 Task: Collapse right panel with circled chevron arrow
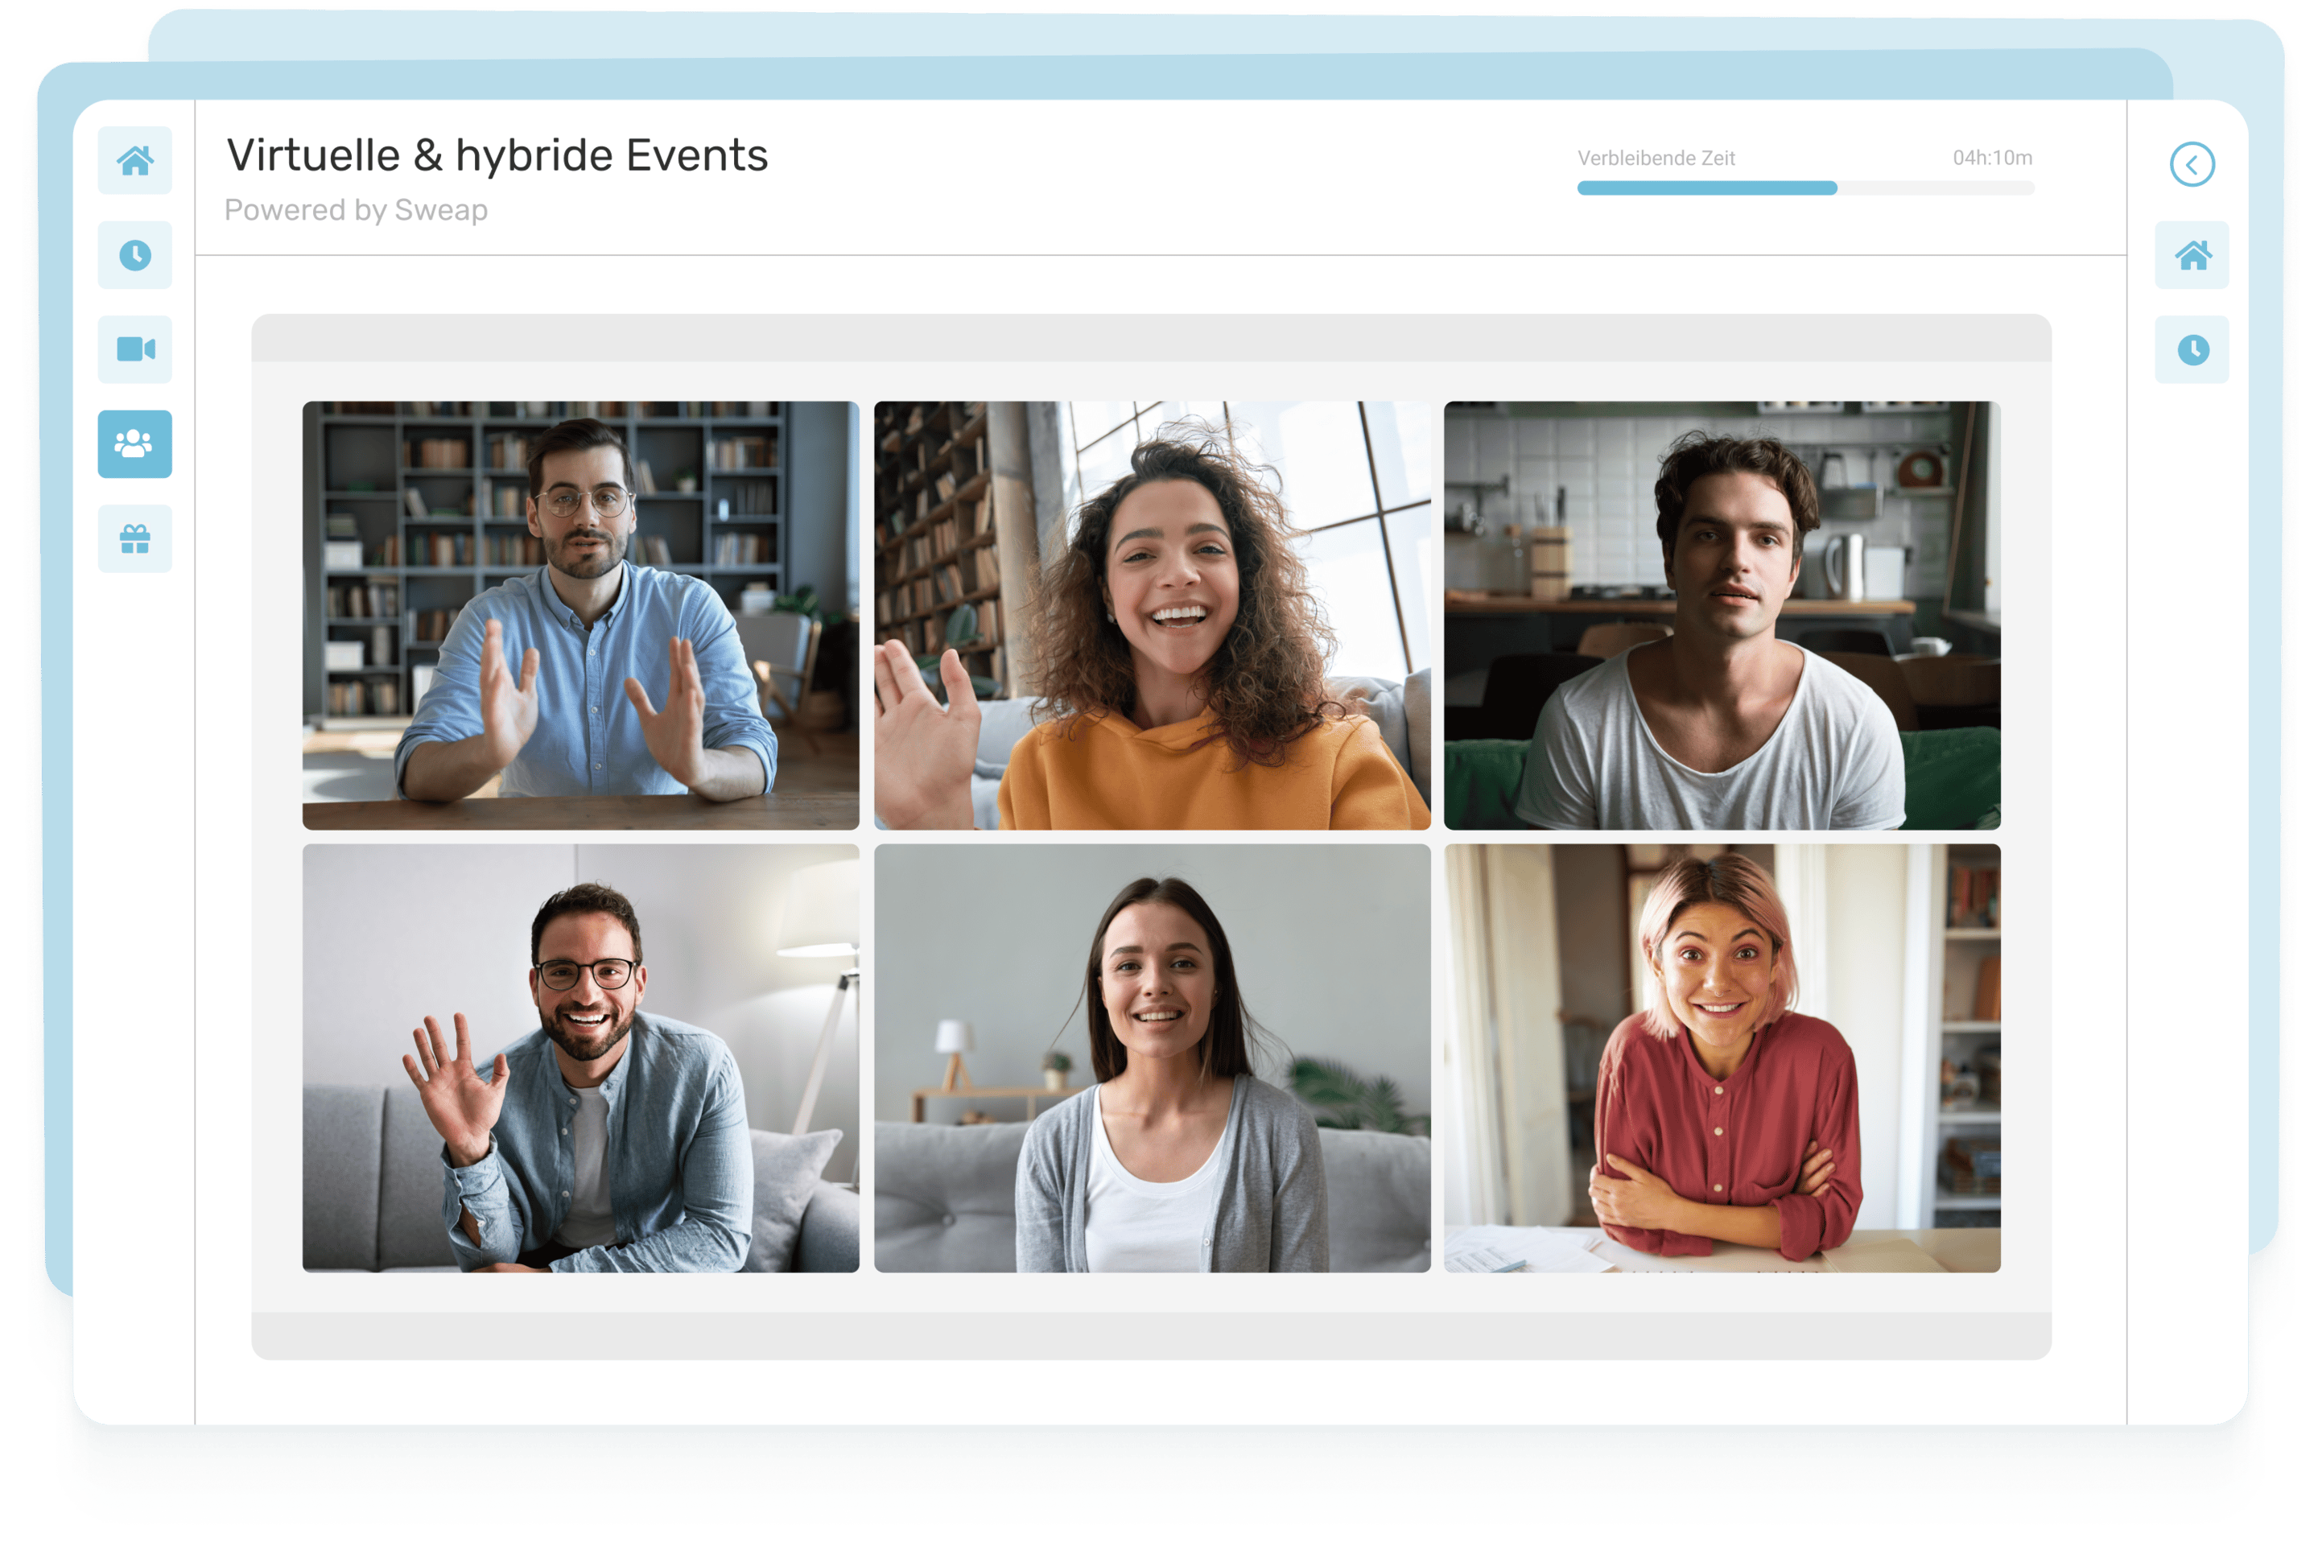tap(2192, 164)
